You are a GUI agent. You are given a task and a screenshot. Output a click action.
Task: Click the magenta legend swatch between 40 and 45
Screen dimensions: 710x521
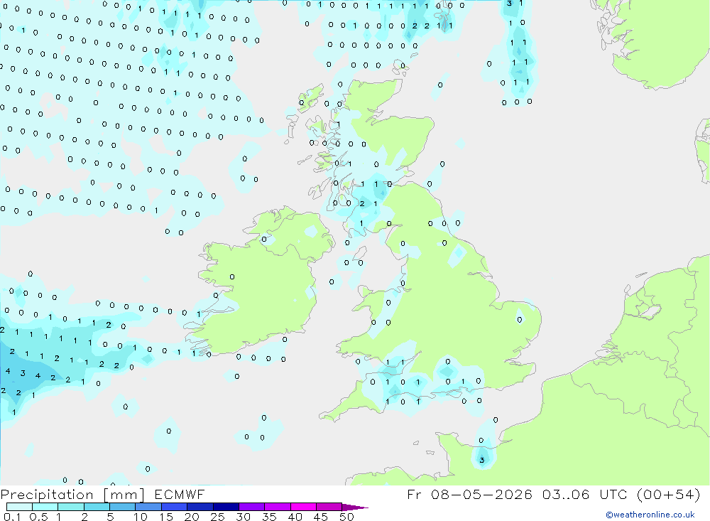(x=303, y=507)
